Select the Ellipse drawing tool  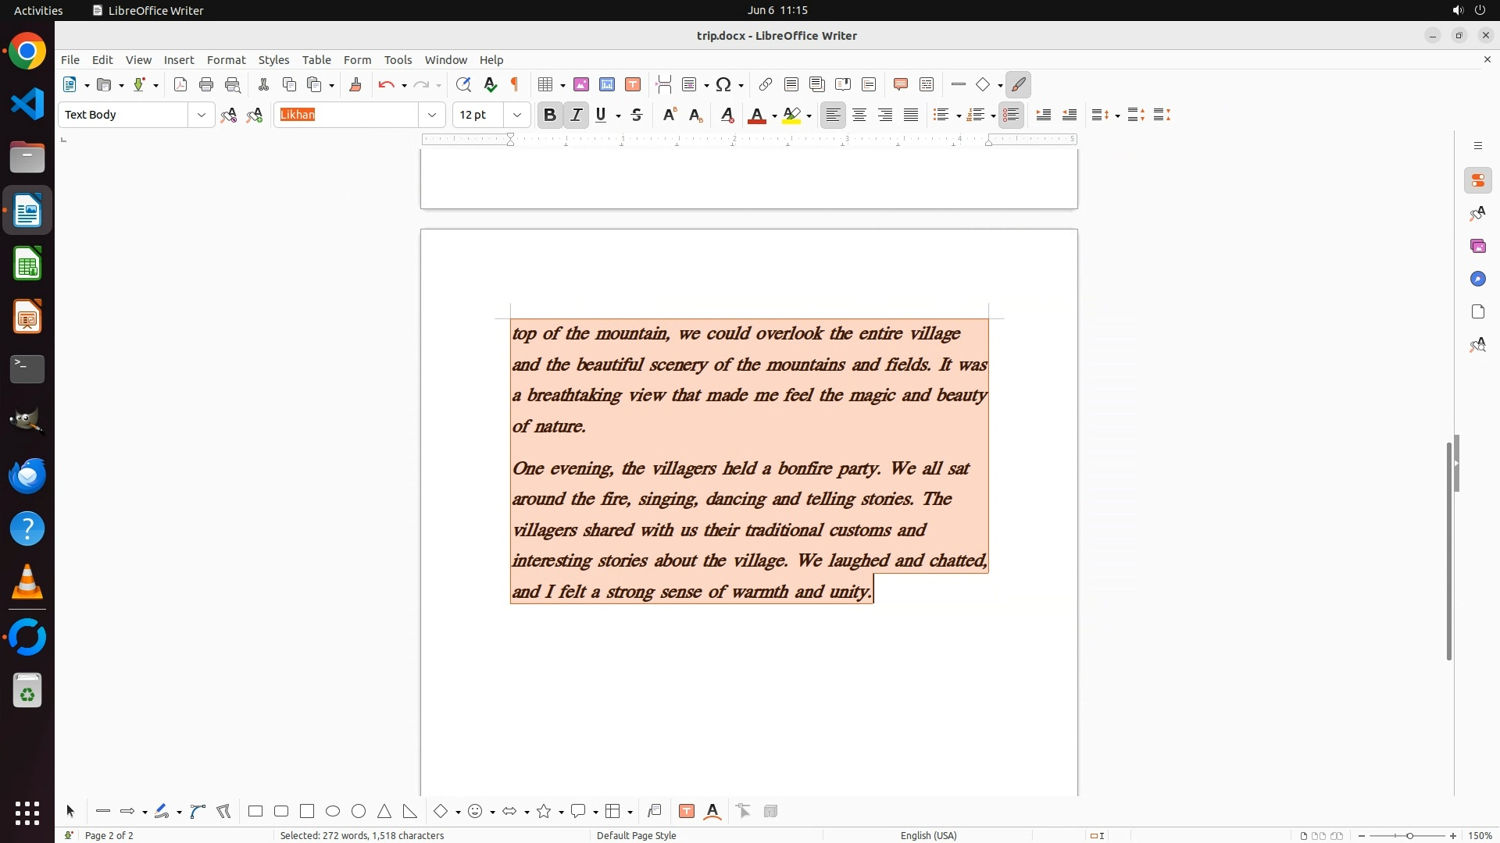point(333,812)
